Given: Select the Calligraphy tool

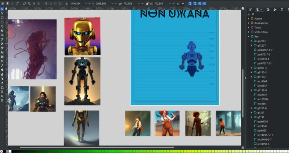Looking at the screenshot, I should (x=2, y=48).
